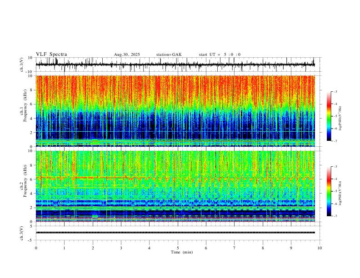Click inside the ch.1 spectrogram panel
360x278 pixels.
pos(175,111)
